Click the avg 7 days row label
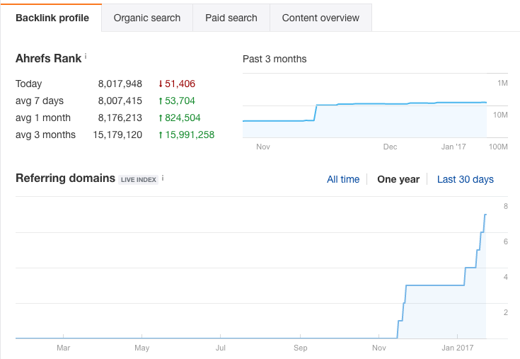This screenshot has height=359, width=520. pos(40,101)
